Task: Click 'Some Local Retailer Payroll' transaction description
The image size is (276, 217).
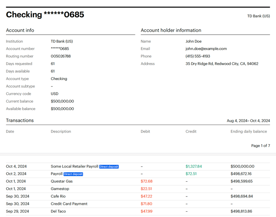Action: point(75,166)
